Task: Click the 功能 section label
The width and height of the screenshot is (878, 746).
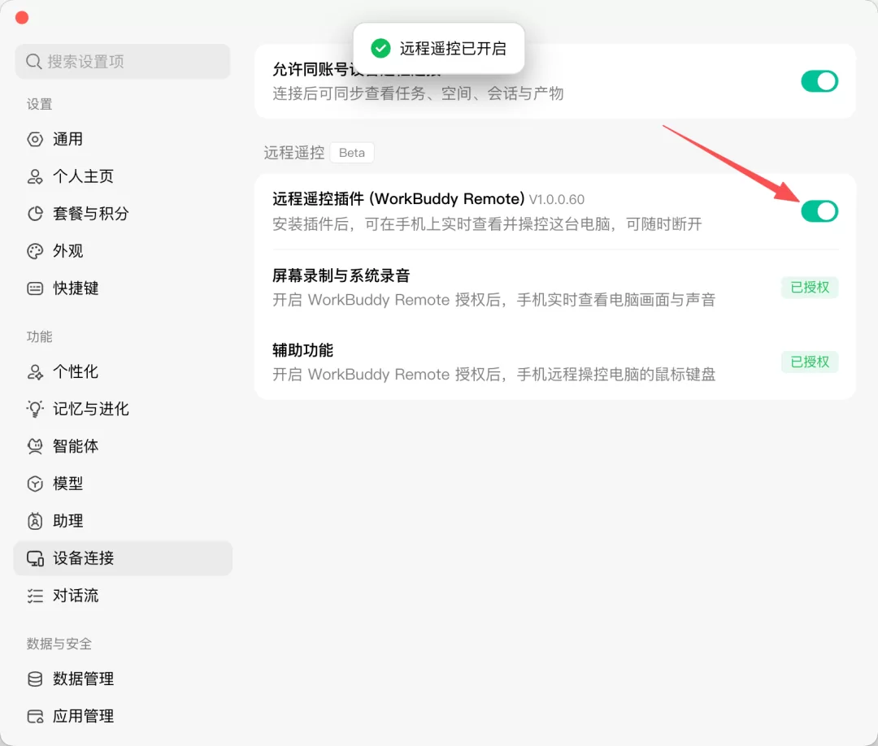Action: 39,337
